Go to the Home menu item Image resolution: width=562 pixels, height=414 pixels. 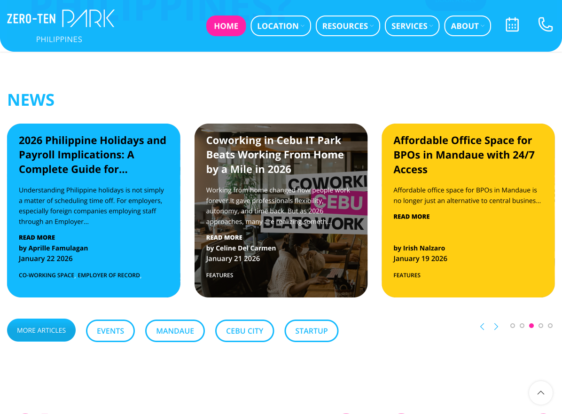(x=226, y=26)
